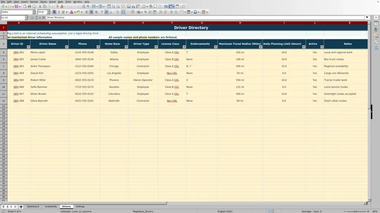Open the License Class filter dropdown
Screen dimensions: 380x213
(184, 47)
